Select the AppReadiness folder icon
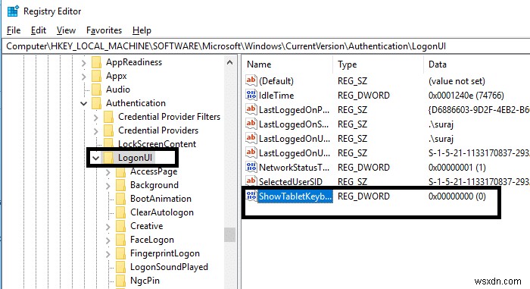530x289 pixels. [x=97, y=62]
